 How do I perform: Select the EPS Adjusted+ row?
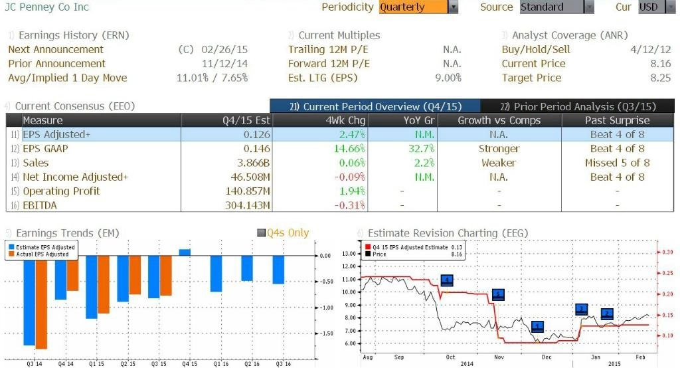(340, 135)
